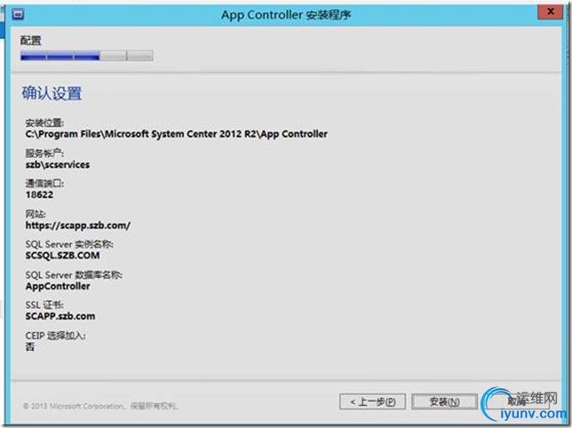Screen dimensions: 572x428
Task: Click the 配置 step title
Action: 30,41
